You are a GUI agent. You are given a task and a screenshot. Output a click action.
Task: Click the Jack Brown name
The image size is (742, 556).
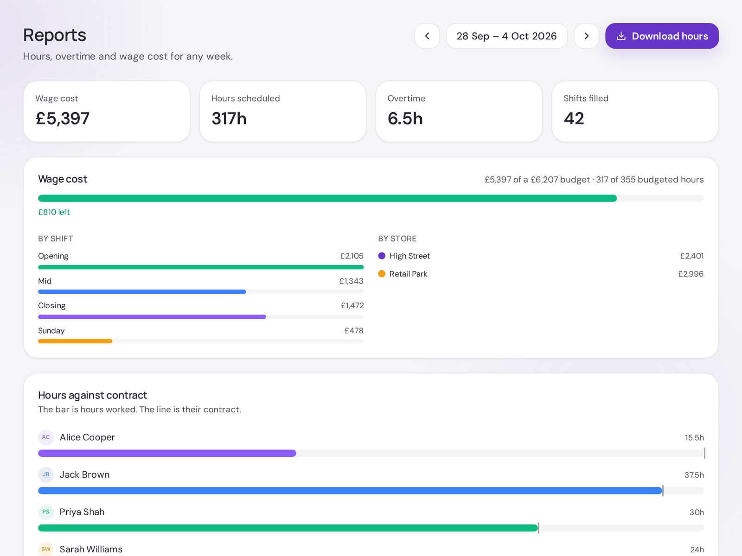point(84,475)
